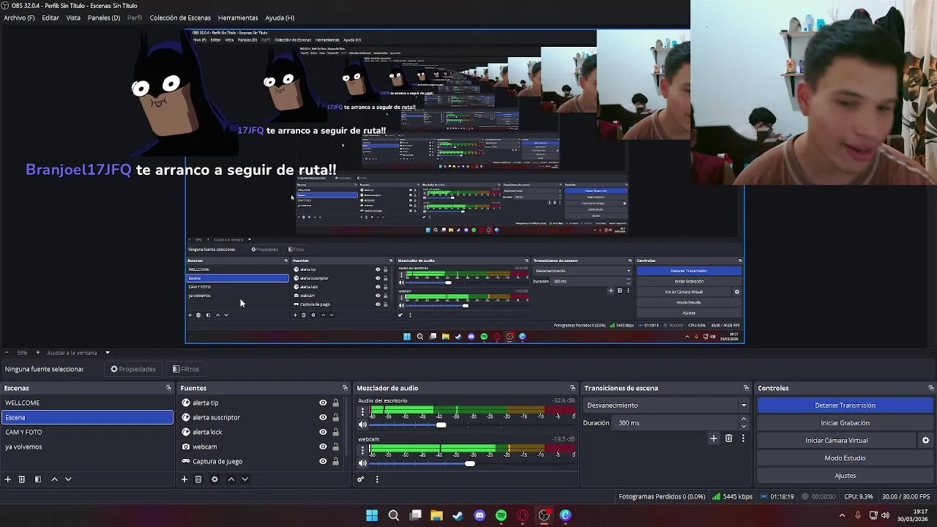Open source Propiedades button

pos(133,369)
